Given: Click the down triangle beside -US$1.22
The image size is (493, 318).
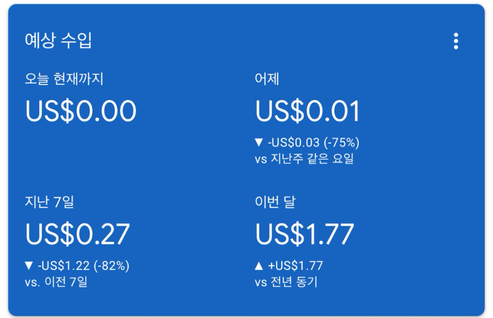Looking at the screenshot, I should pos(29,266).
